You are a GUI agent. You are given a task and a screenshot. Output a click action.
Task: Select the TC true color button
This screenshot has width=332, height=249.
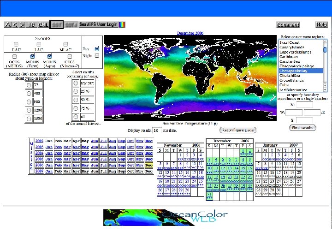[31, 25]
